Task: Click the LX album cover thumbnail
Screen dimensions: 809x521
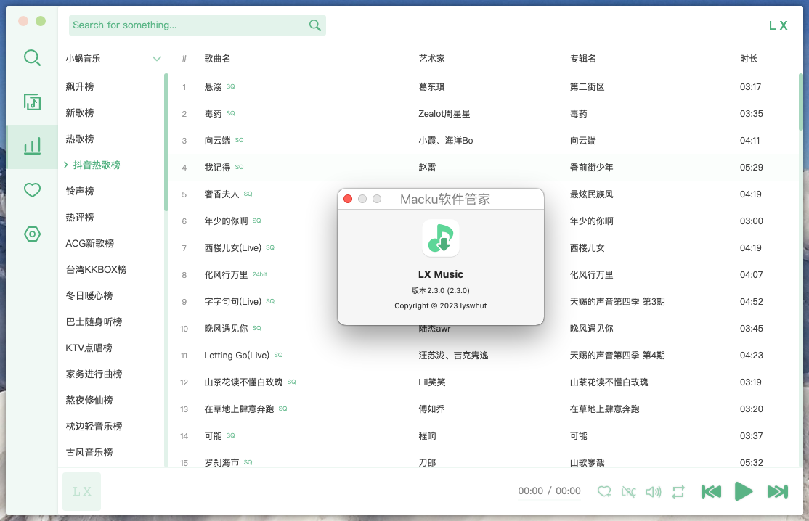Action: [81, 492]
